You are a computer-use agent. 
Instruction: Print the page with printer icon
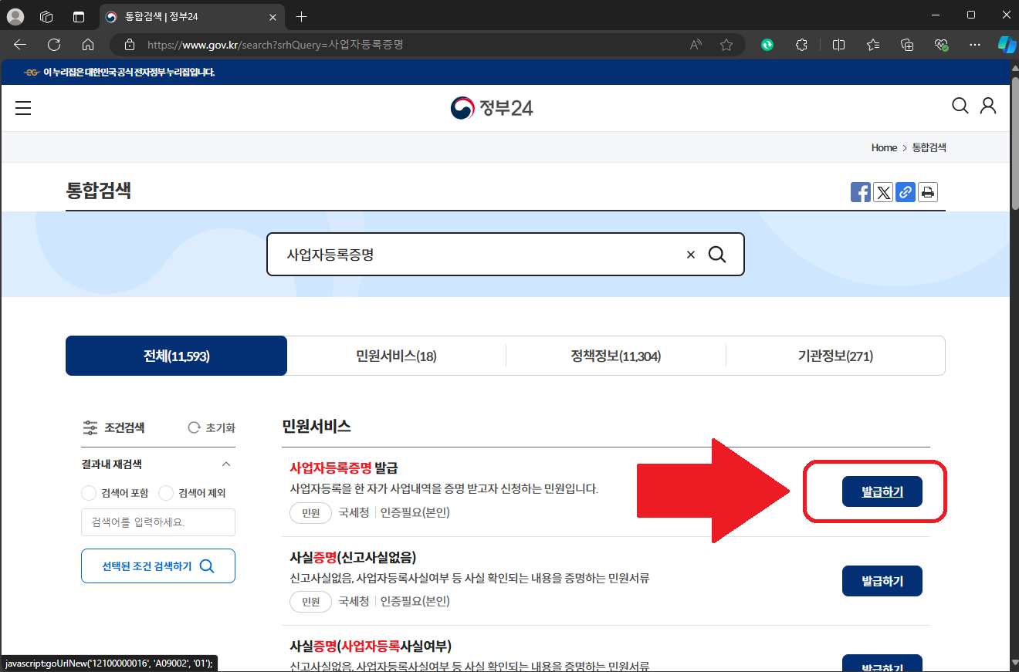(x=928, y=192)
